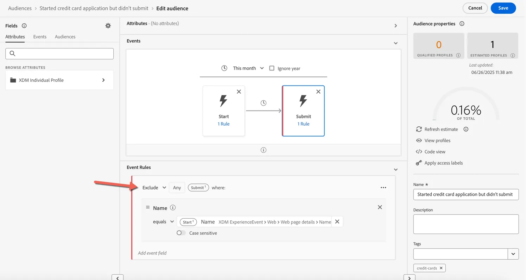This screenshot has height=280, width=526.
Task: Click the Description text area
Action: [466, 224]
